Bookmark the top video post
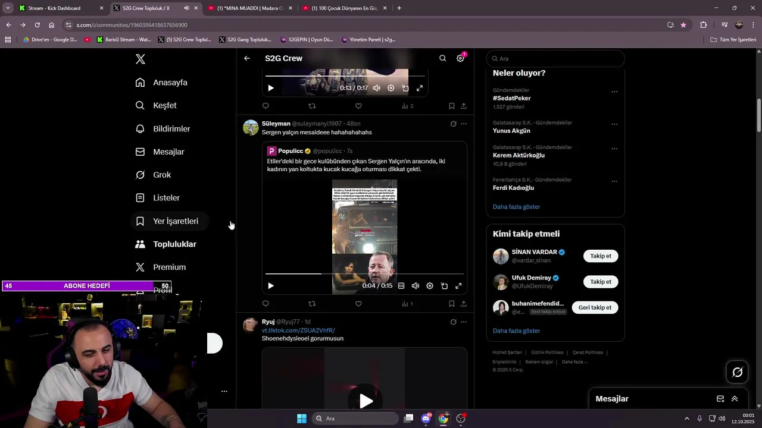762x428 pixels. coord(451,106)
